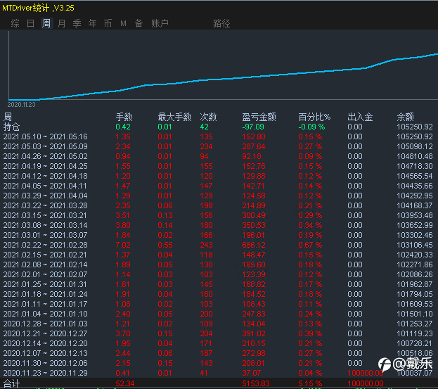Select week row 2021.04.26 ~ 2021.05.02
The height and width of the screenshot is (389, 438).
pyautogui.click(x=45, y=156)
